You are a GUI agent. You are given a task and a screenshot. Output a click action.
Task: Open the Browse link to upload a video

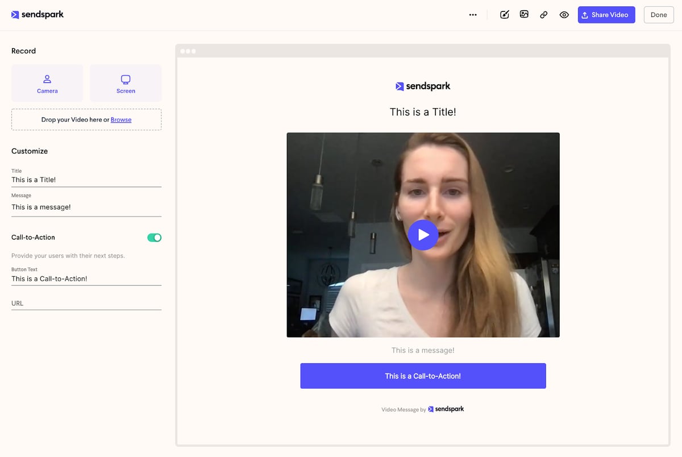click(121, 119)
